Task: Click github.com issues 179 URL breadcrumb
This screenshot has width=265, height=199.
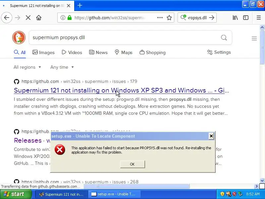Action: [x=79, y=81]
